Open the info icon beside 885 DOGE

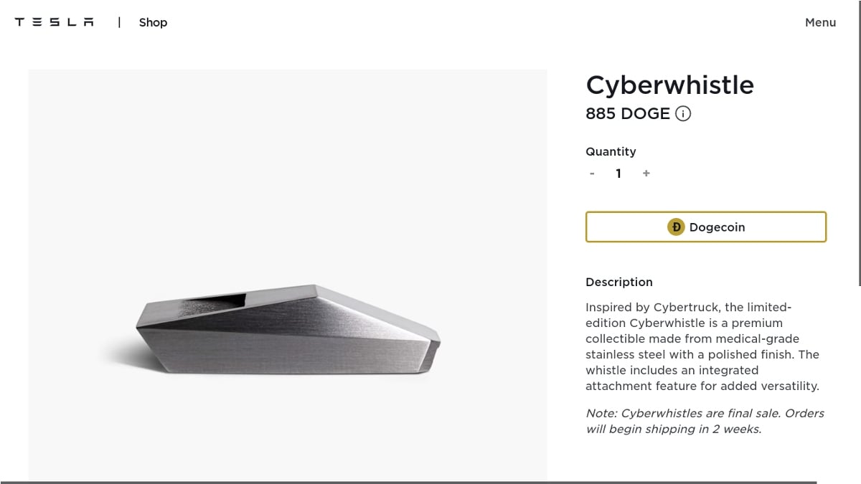click(683, 113)
